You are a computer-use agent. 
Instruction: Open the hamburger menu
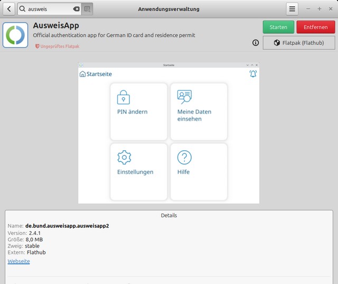pos(292,9)
